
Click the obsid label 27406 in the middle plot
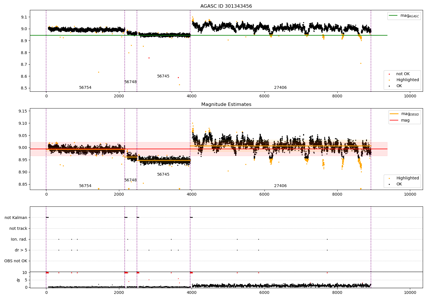pos(280,186)
